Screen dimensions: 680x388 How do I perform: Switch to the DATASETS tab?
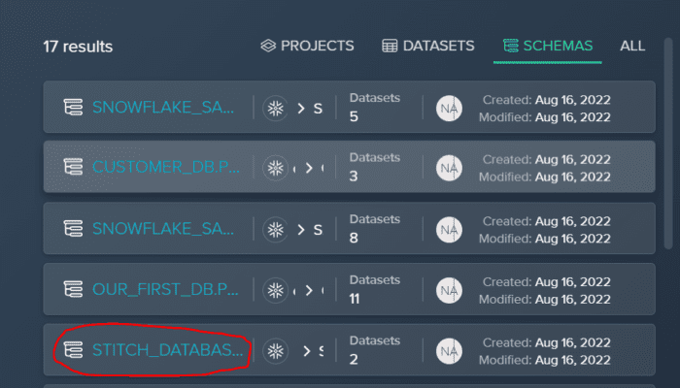428,46
